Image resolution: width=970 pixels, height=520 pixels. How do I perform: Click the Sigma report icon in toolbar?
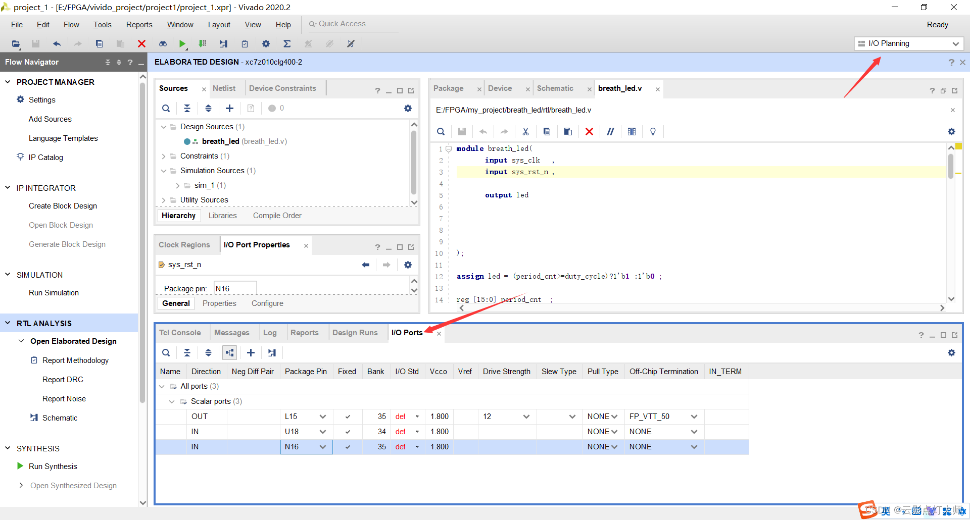[x=287, y=44]
